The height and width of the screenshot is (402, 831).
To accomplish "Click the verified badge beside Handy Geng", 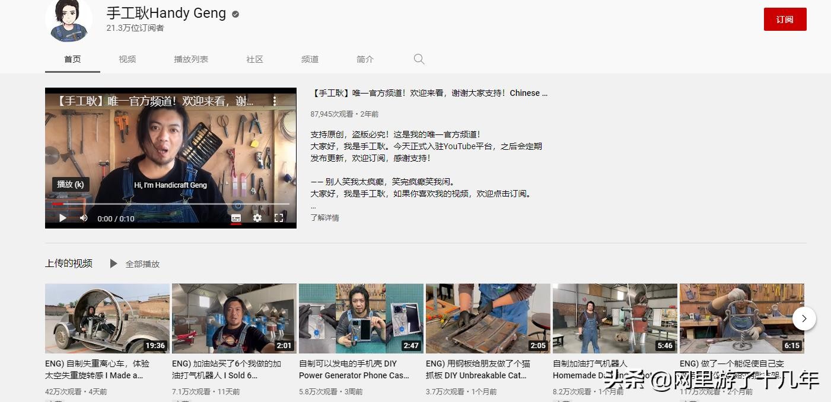I will coord(235,14).
